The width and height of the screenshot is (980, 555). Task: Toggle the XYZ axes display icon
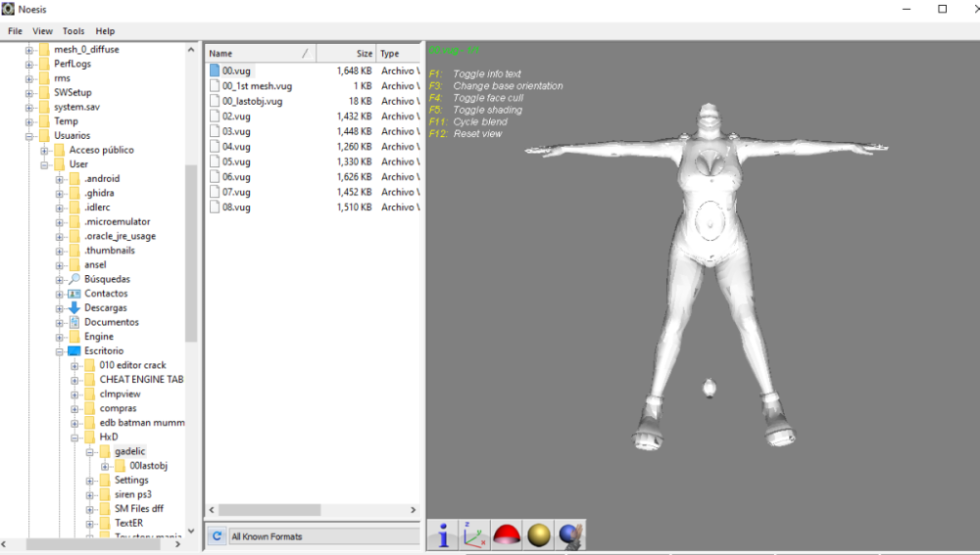tap(474, 534)
